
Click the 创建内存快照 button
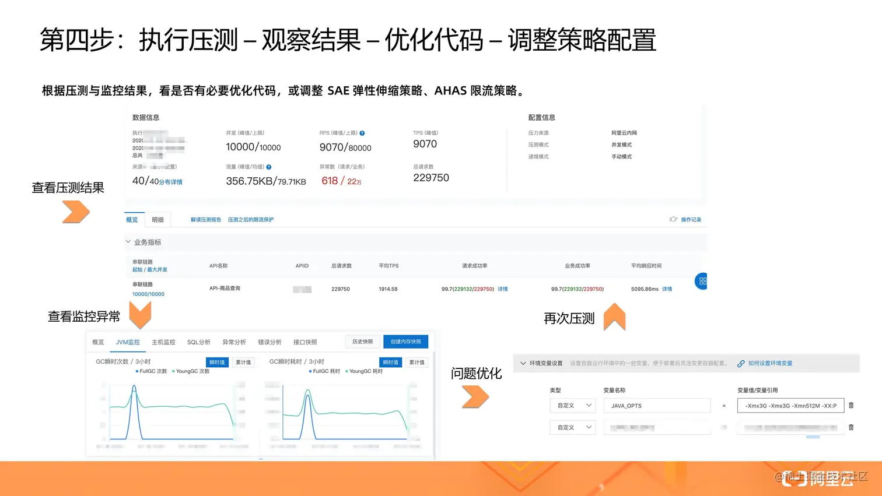click(x=405, y=342)
